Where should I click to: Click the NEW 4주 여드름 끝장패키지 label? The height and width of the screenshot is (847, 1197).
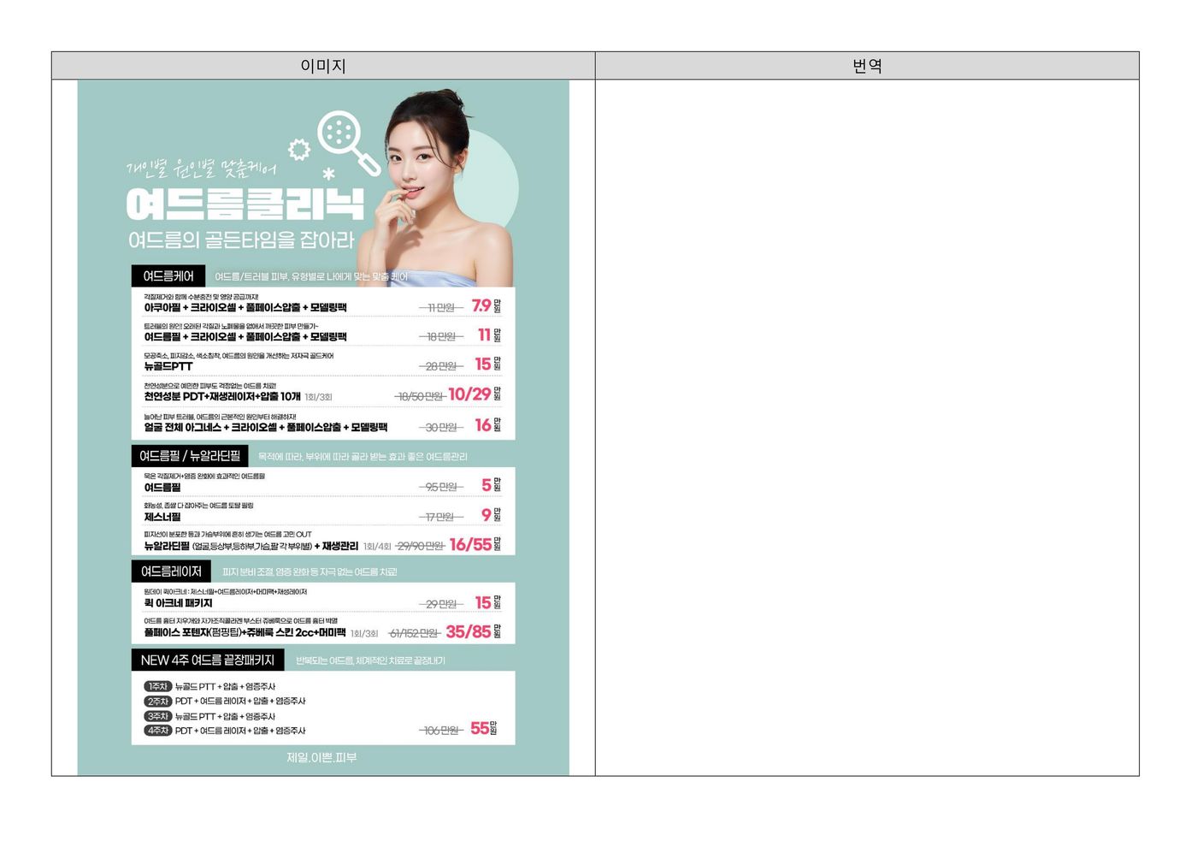pyautogui.click(x=207, y=660)
